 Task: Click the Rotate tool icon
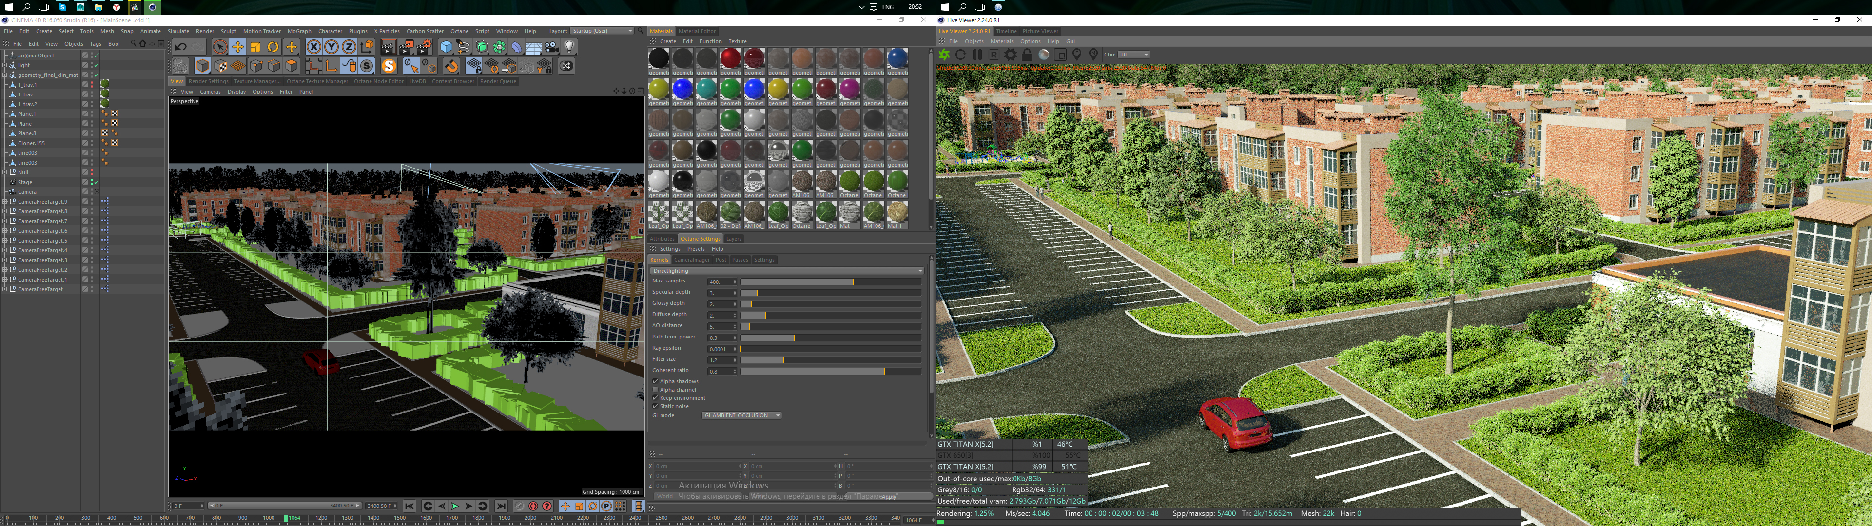[x=273, y=47]
